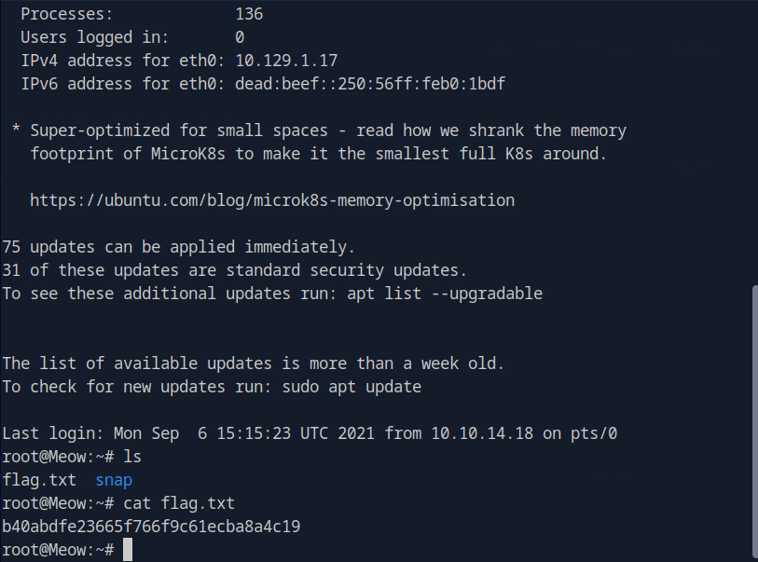Click the flag hash string output
Screen dimensions: 758x562
pyautogui.click(x=151, y=527)
